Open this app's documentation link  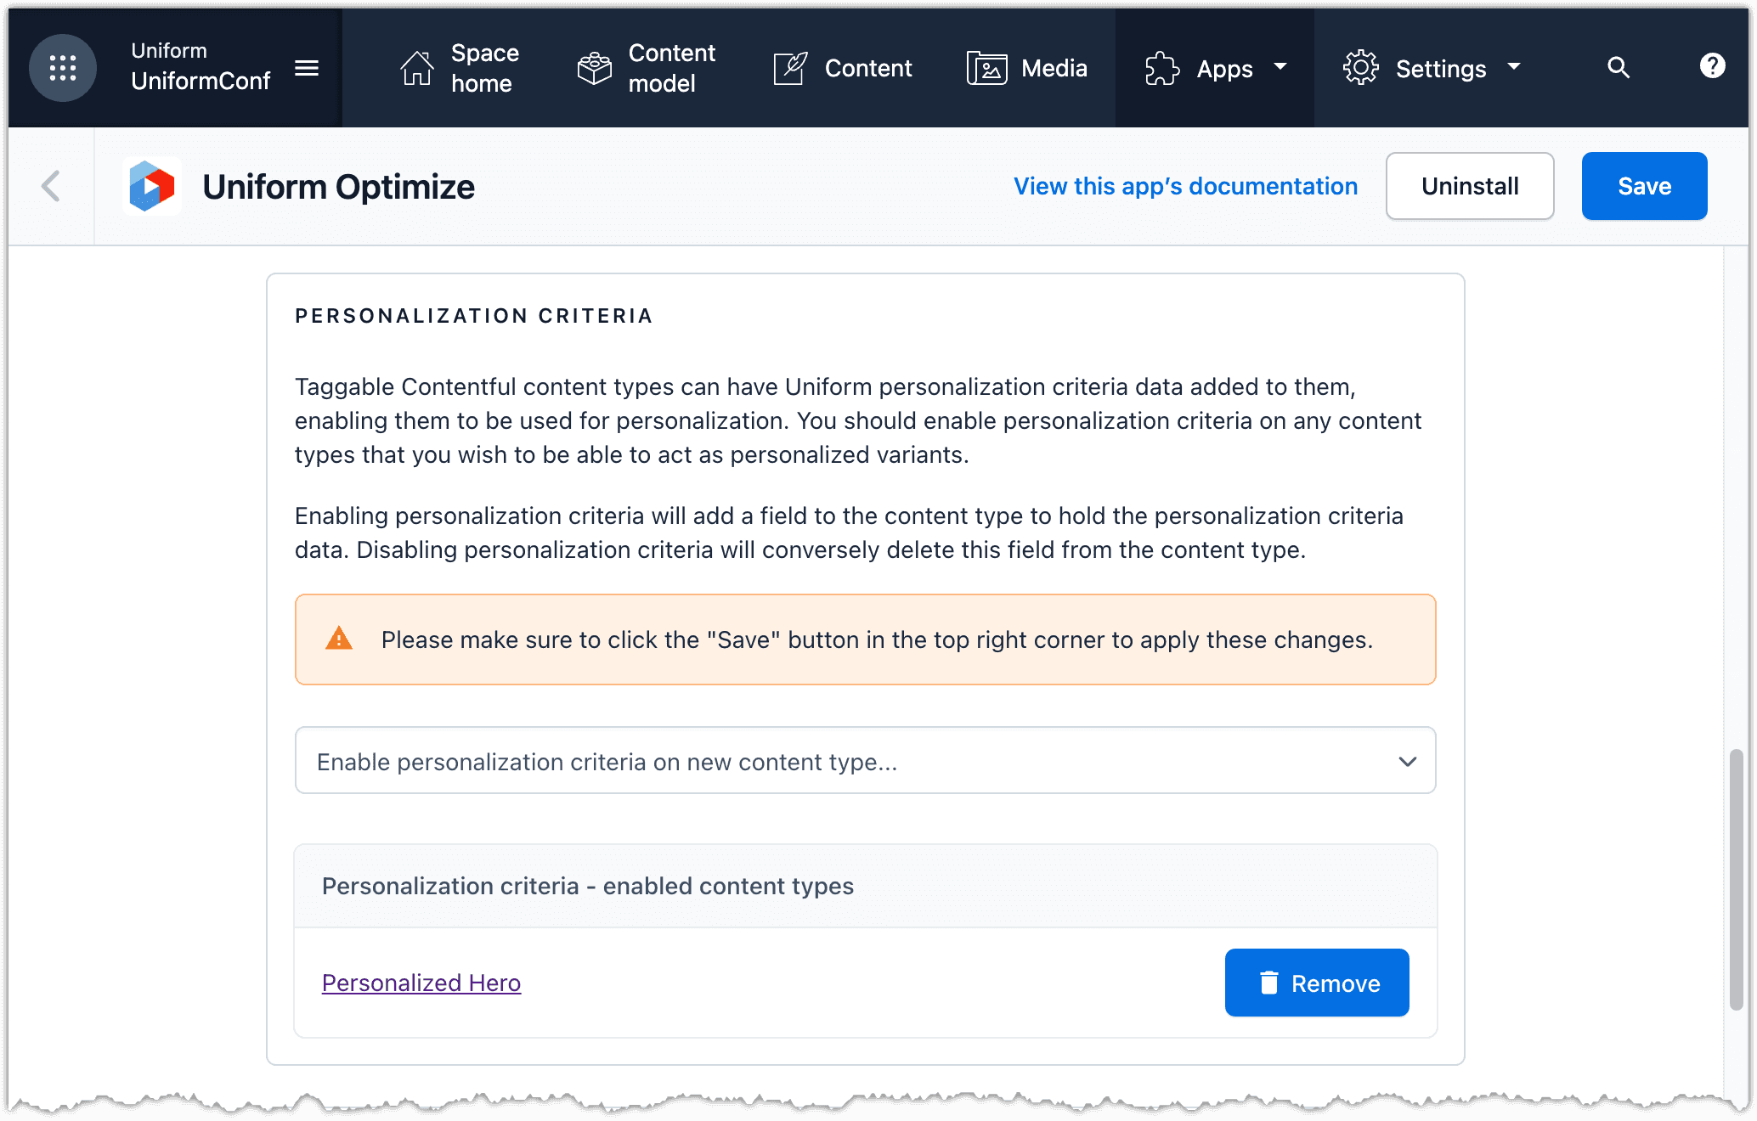click(1185, 186)
